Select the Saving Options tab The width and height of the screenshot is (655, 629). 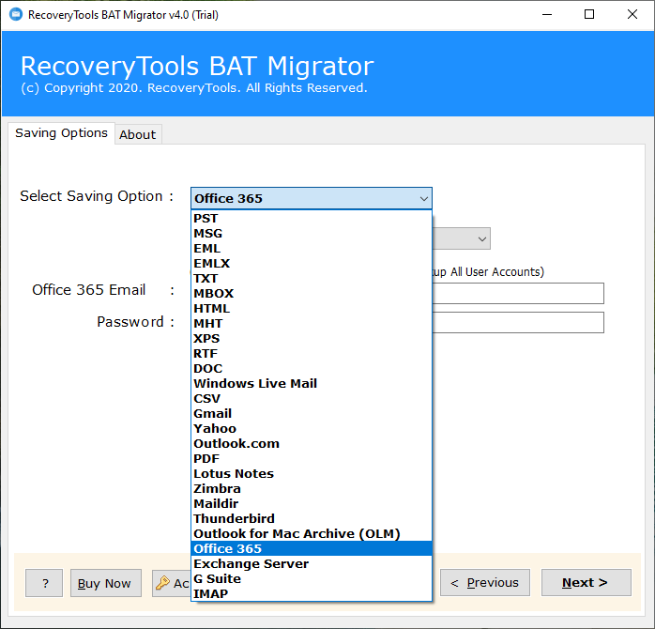[61, 133]
